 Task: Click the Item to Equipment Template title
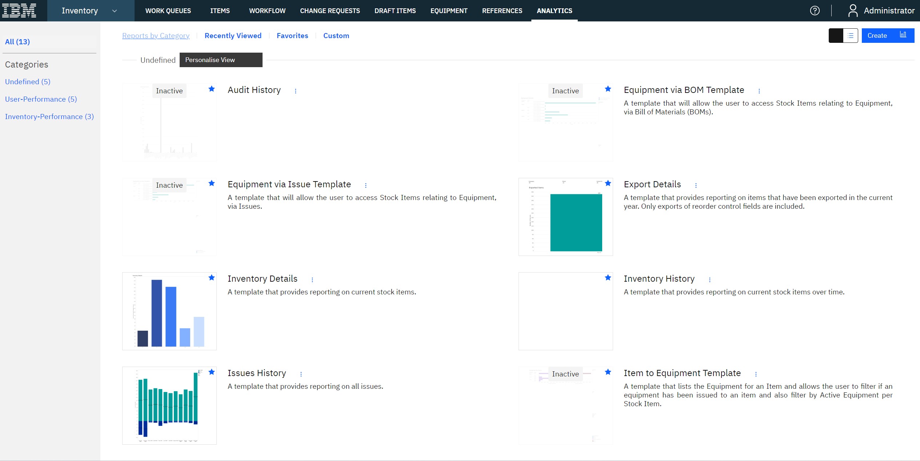coord(682,373)
